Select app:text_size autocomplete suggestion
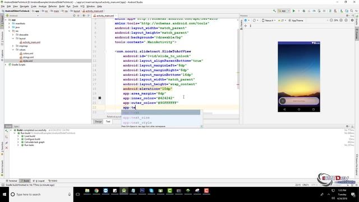 point(160,117)
